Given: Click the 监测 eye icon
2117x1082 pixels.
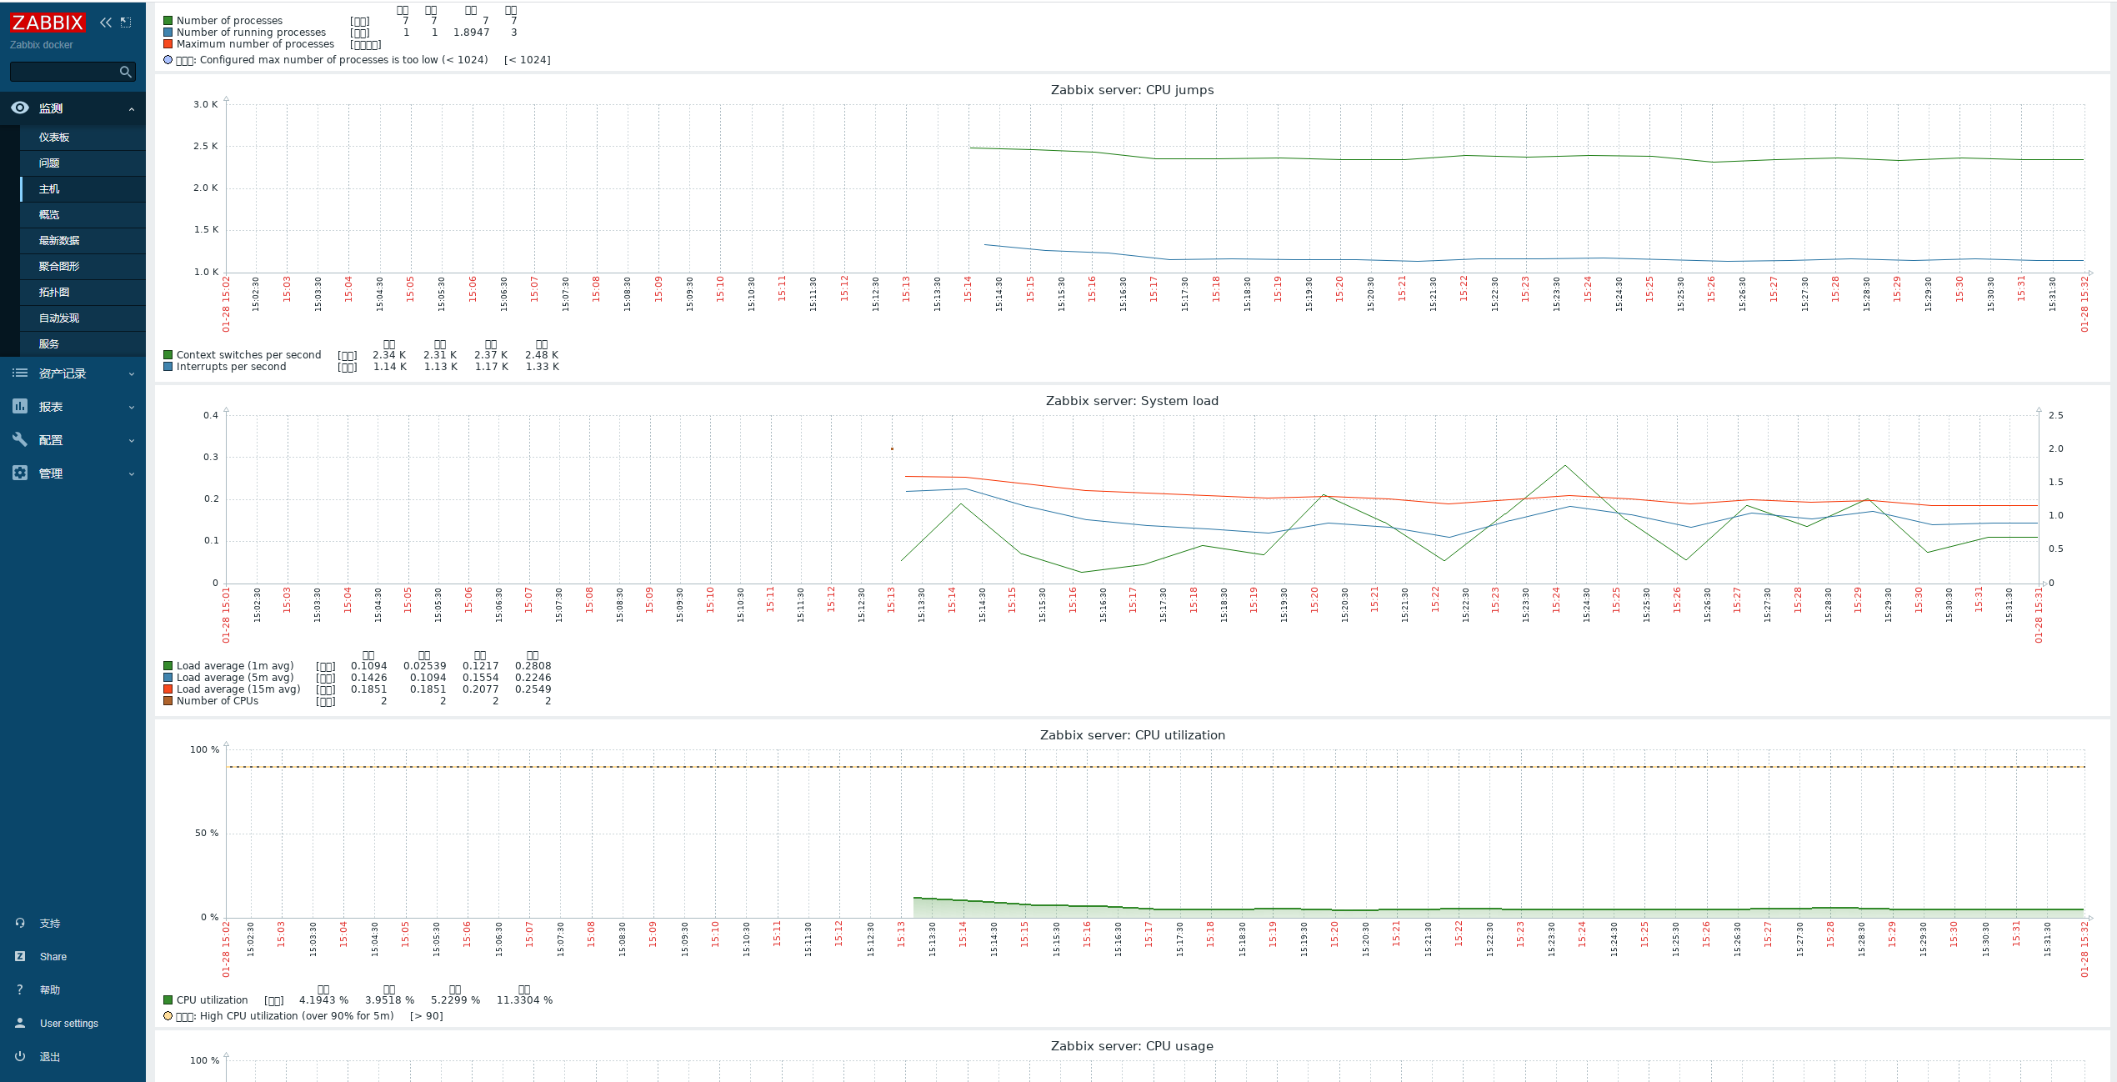Looking at the screenshot, I should tap(20, 108).
